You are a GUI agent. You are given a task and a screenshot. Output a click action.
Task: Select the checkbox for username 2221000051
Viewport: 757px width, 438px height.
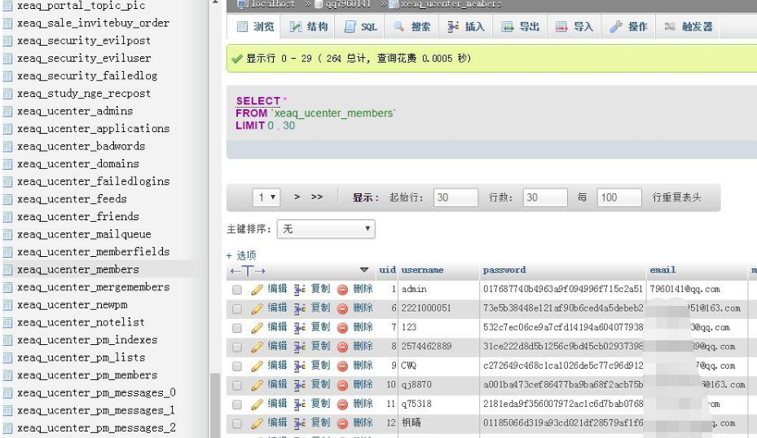click(237, 309)
